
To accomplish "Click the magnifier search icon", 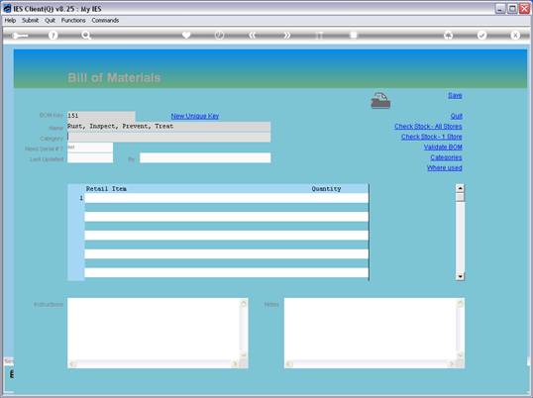I will click(85, 35).
